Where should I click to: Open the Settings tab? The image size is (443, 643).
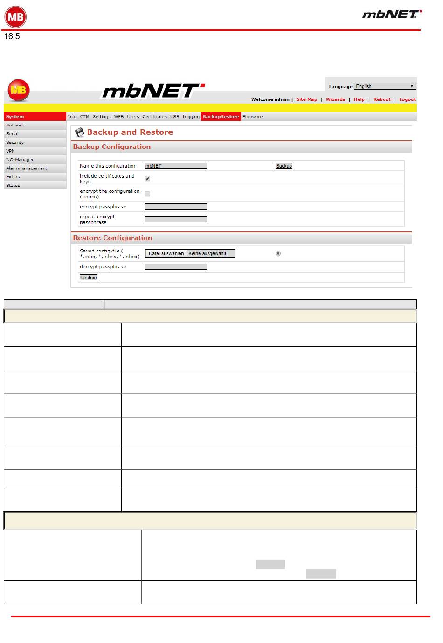102,117
